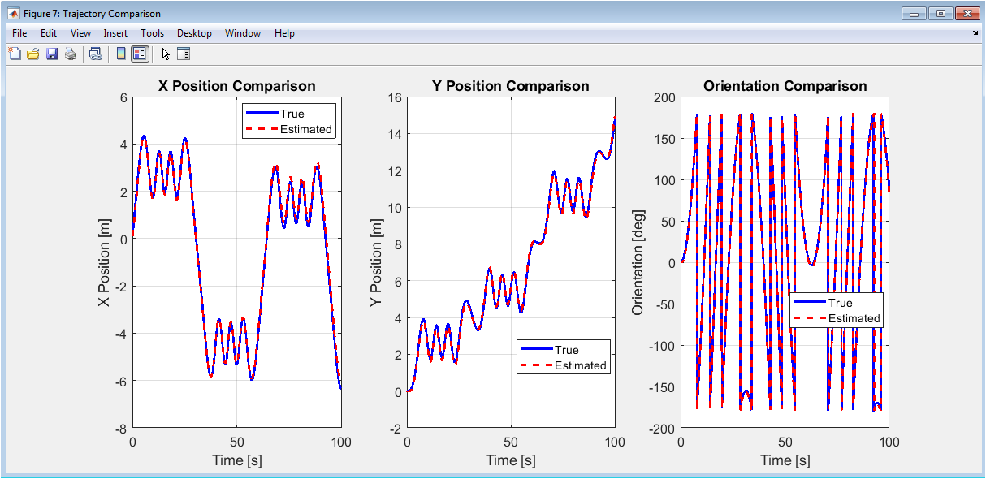Select the 'X Position Comparison' plot title
Viewport: 986px width, 479px height.
pyautogui.click(x=236, y=86)
